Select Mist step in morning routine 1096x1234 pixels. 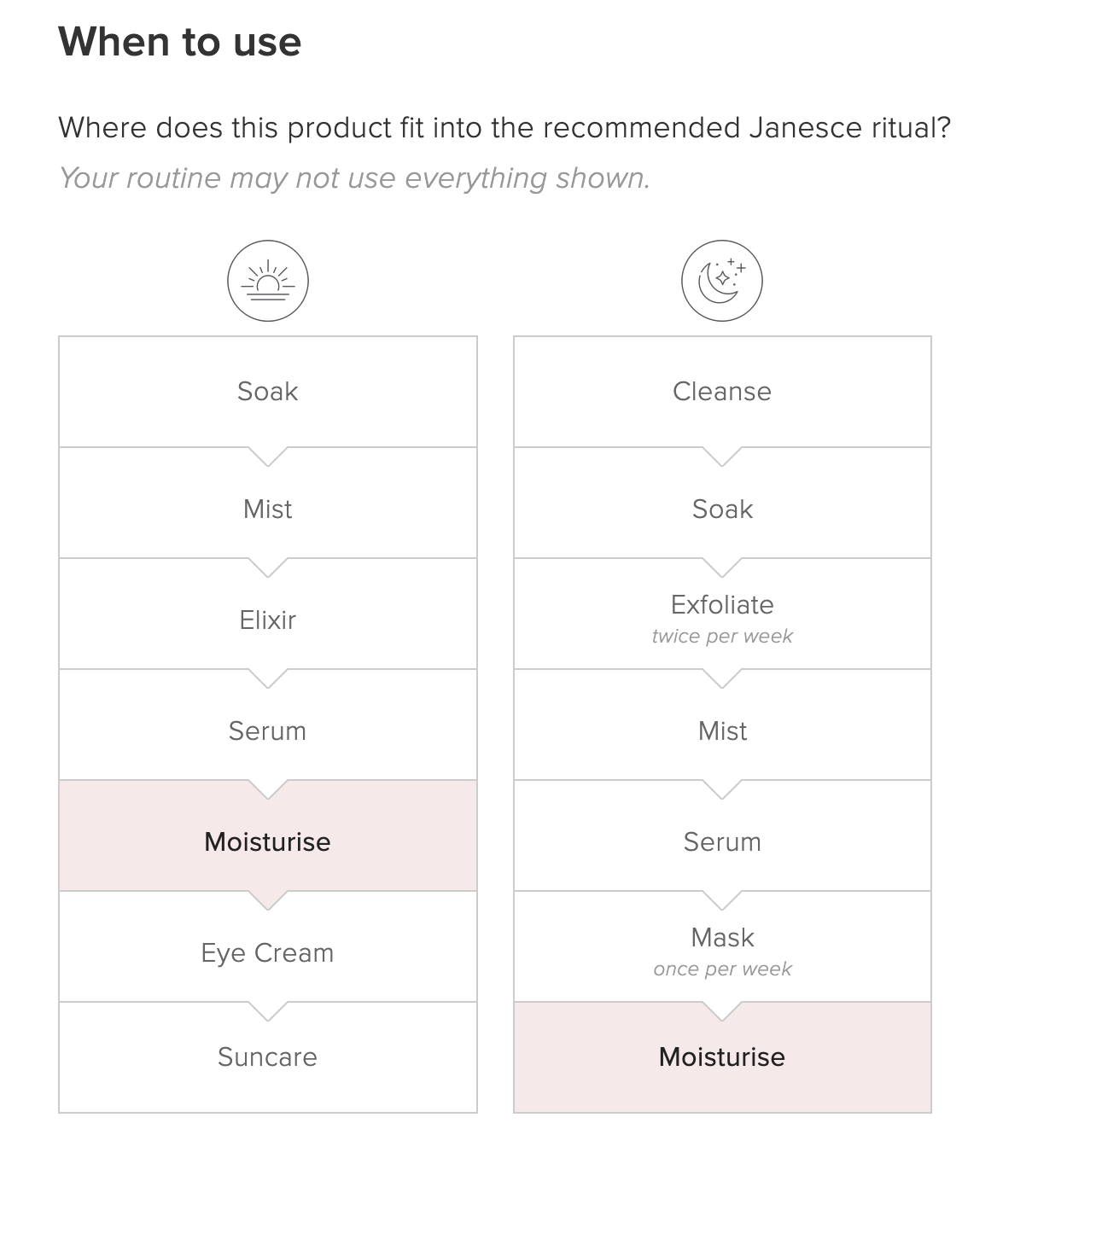point(268,509)
